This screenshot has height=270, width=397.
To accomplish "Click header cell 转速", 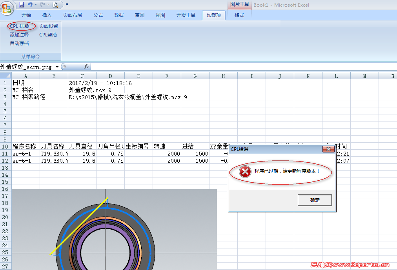I will click(x=167, y=147).
